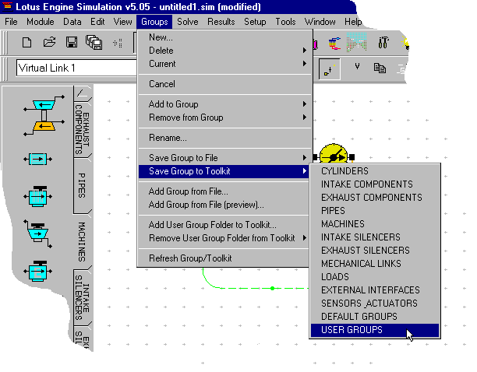Choose Rename... in Groups menu
Image resolution: width=477 pixels, height=372 pixels.
point(224,138)
